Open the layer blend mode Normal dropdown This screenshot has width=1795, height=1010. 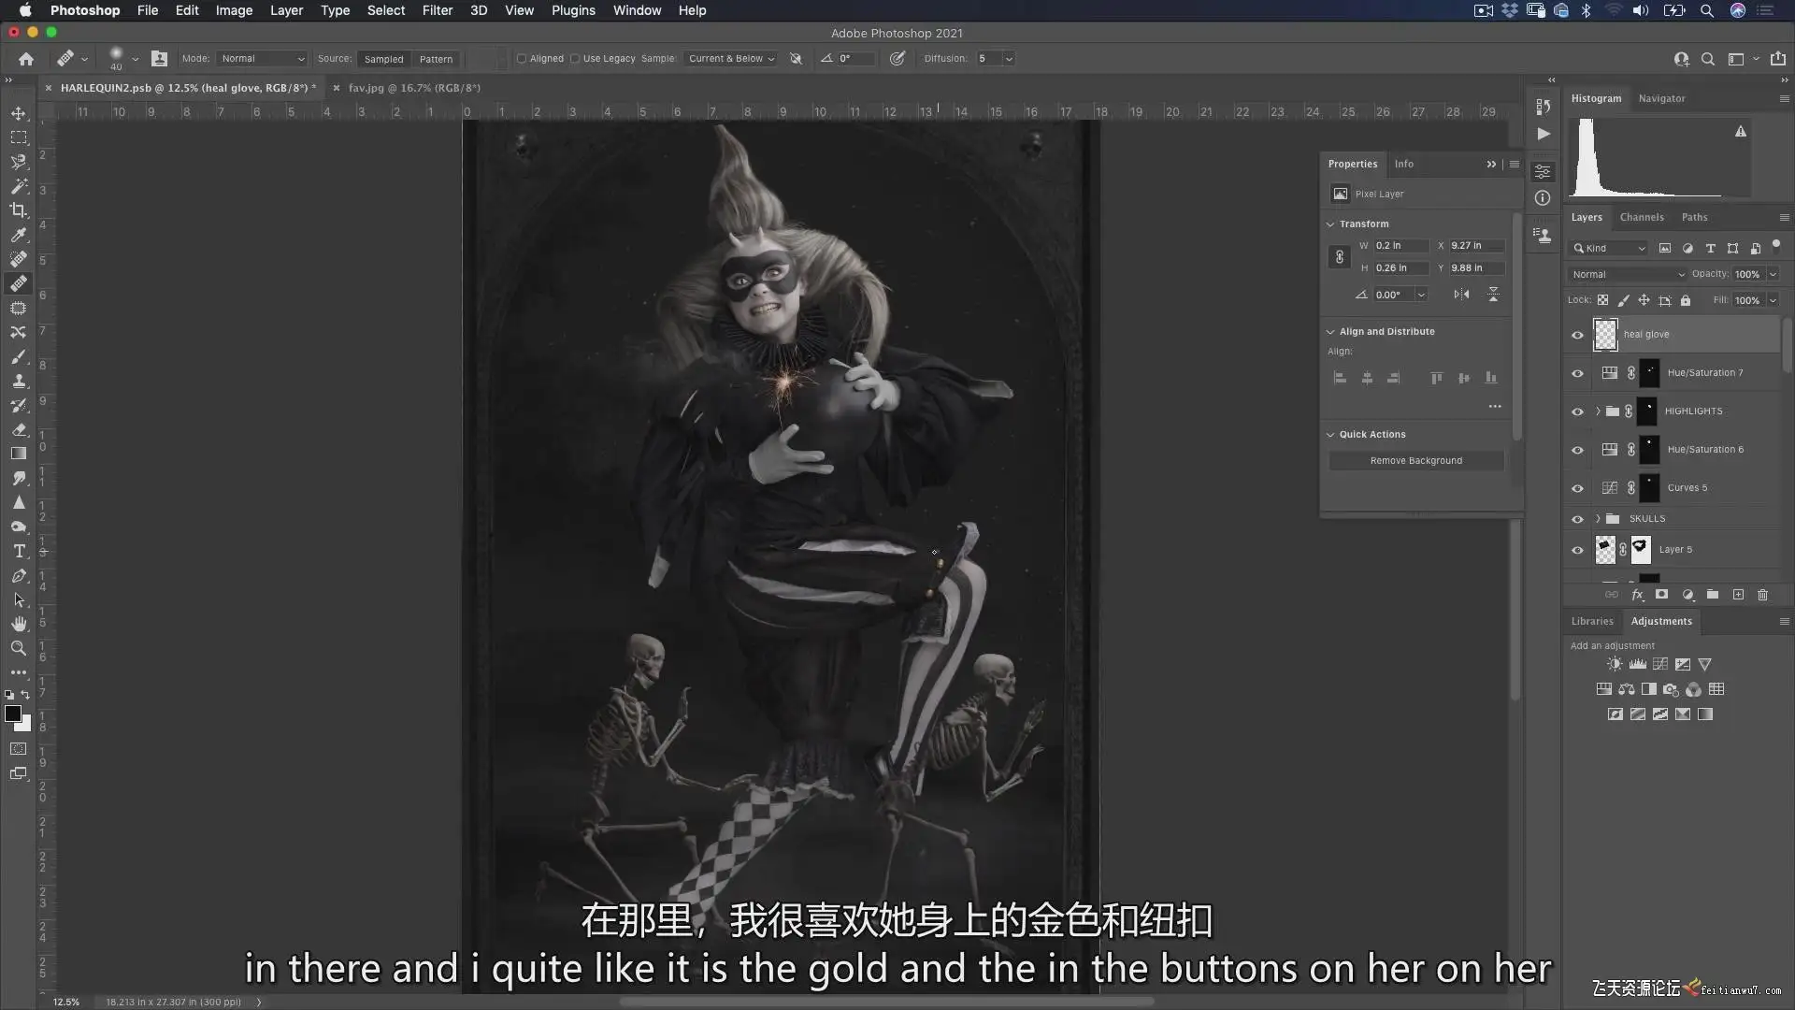tap(1628, 275)
